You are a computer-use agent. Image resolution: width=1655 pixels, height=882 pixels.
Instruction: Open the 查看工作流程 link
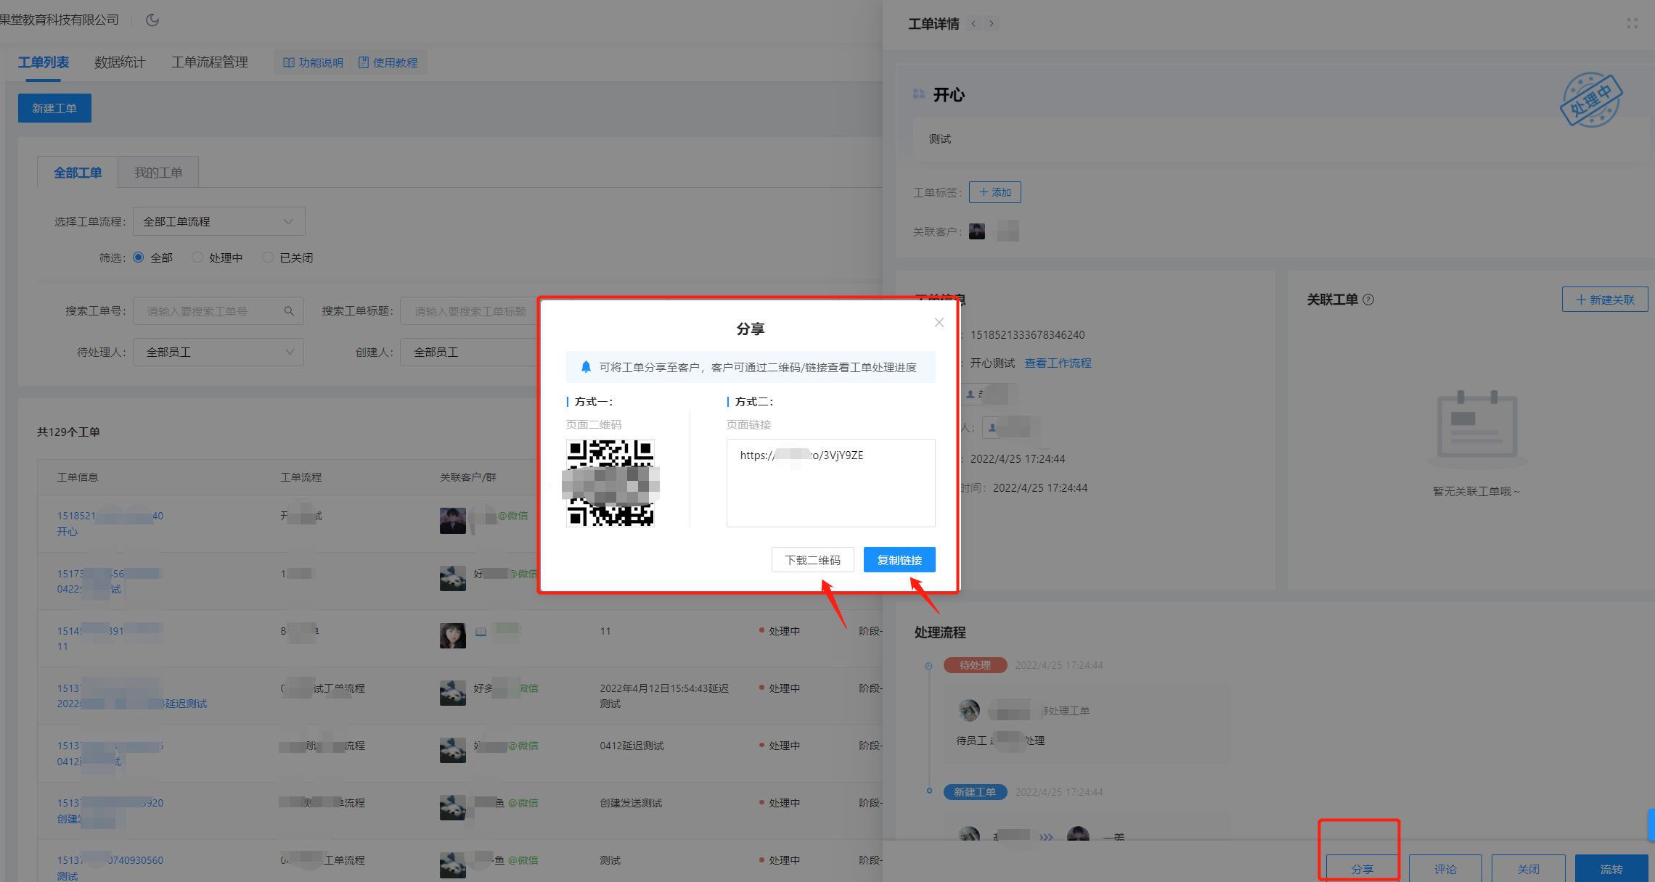pos(1058,363)
